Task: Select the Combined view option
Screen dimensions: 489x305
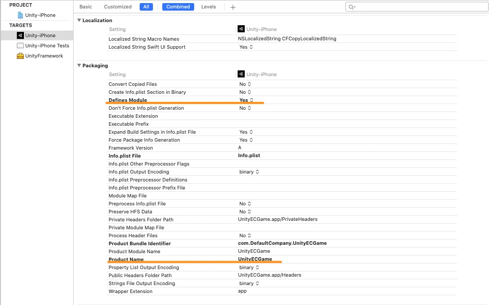Action: point(178,7)
